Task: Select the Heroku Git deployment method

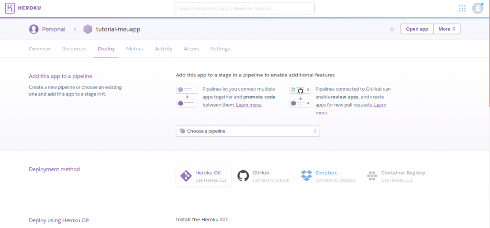Action: click(x=203, y=176)
